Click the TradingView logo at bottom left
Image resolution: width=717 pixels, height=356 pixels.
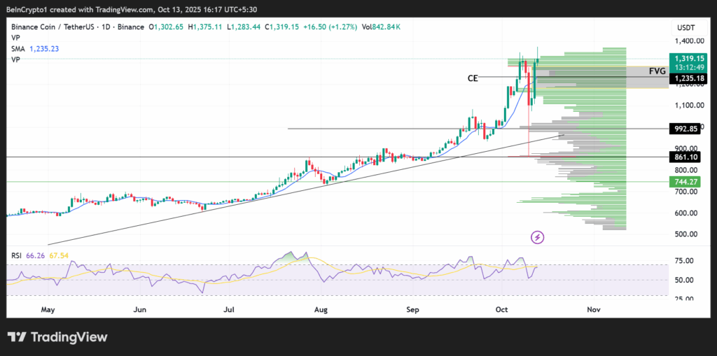pos(58,337)
